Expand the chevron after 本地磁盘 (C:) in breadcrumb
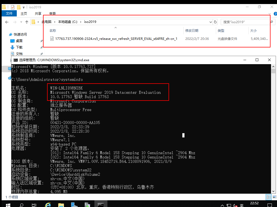Viewport: 277px width, 207px height. 81,22
